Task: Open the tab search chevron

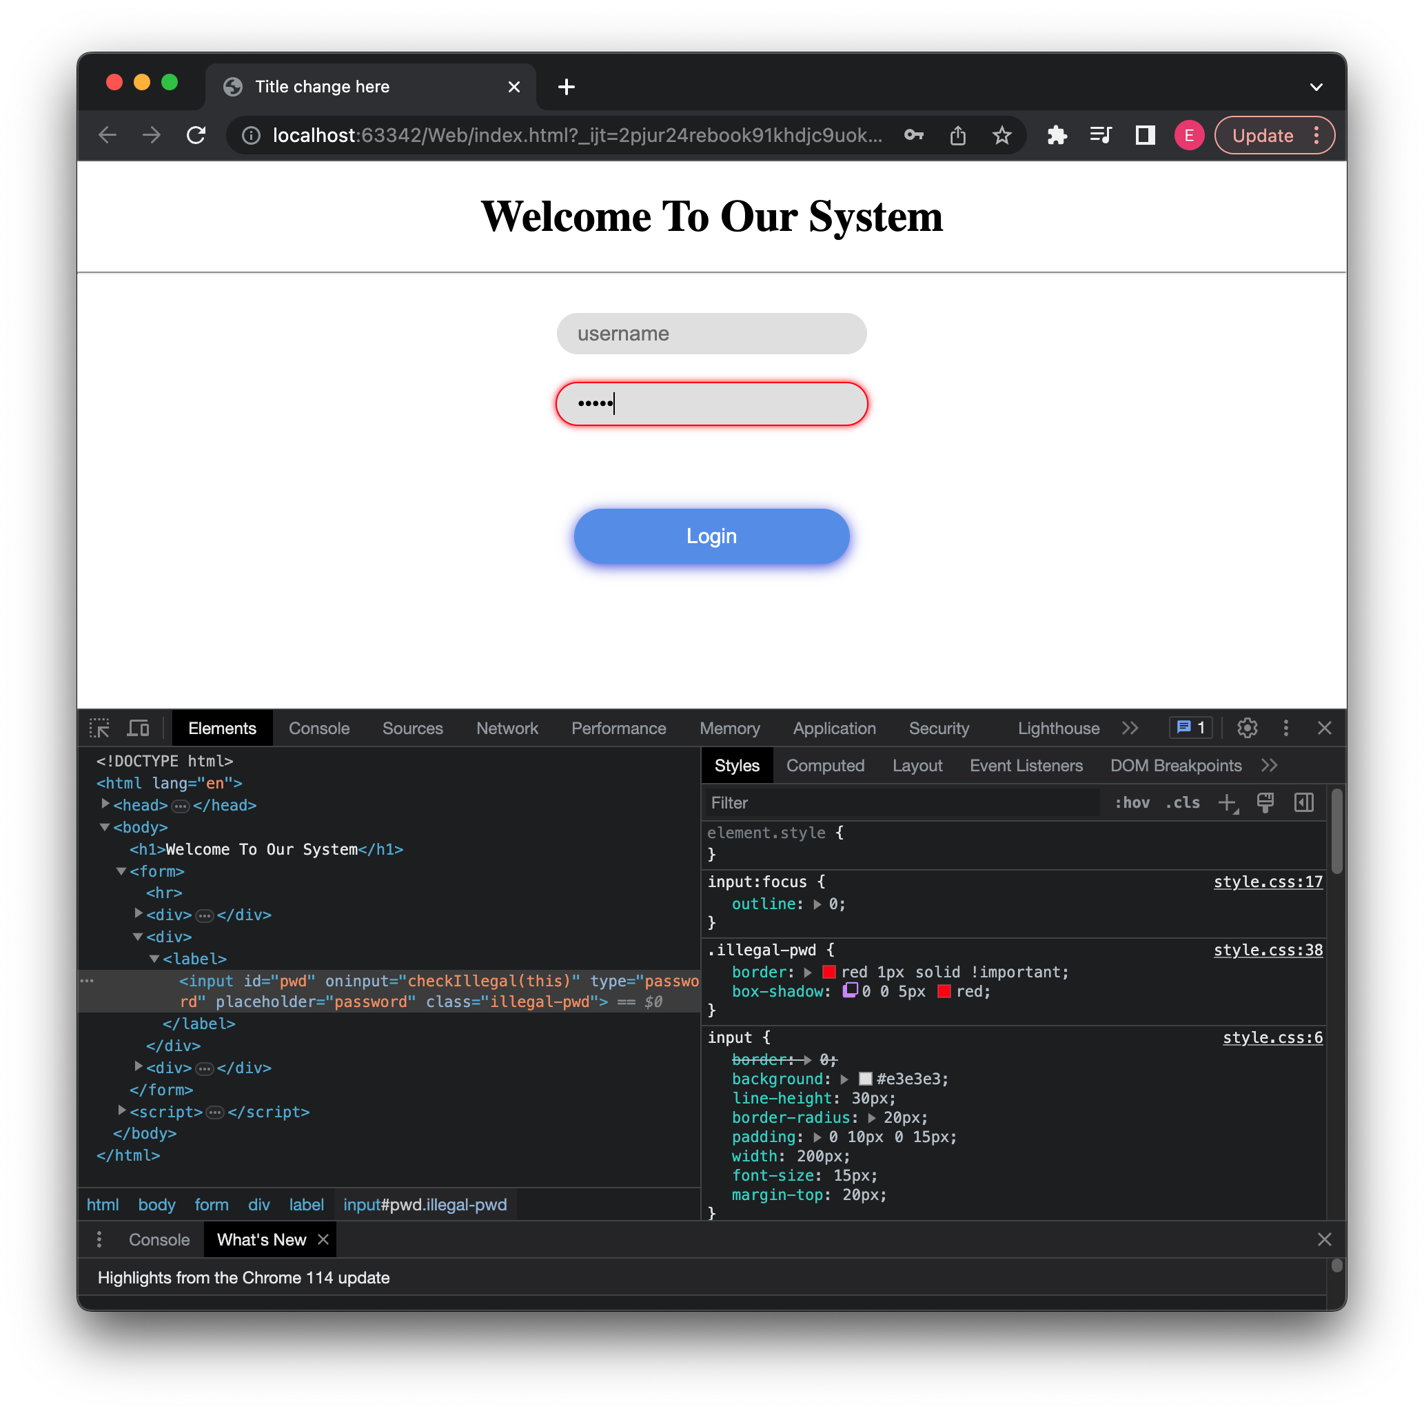Action: point(1316,87)
